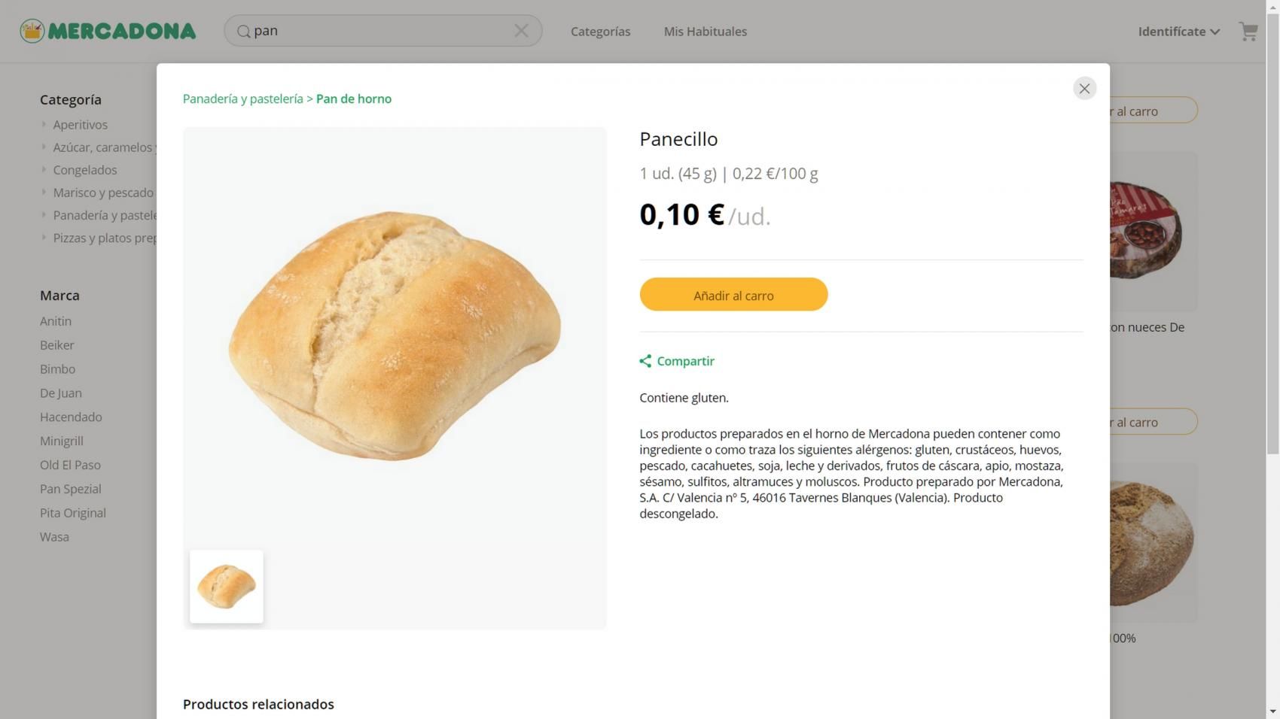Clear the search using the X icon
This screenshot has width=1280, height=719.
521,30
